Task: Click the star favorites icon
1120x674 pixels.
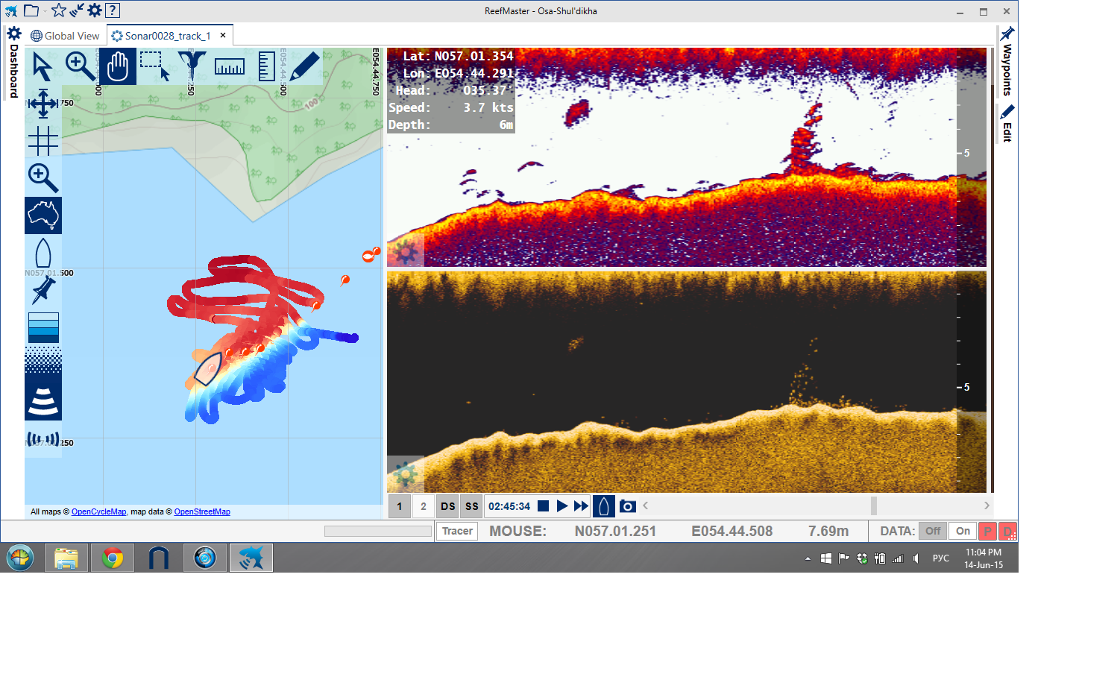Action: pyautogui.click(x=59, y=10)
